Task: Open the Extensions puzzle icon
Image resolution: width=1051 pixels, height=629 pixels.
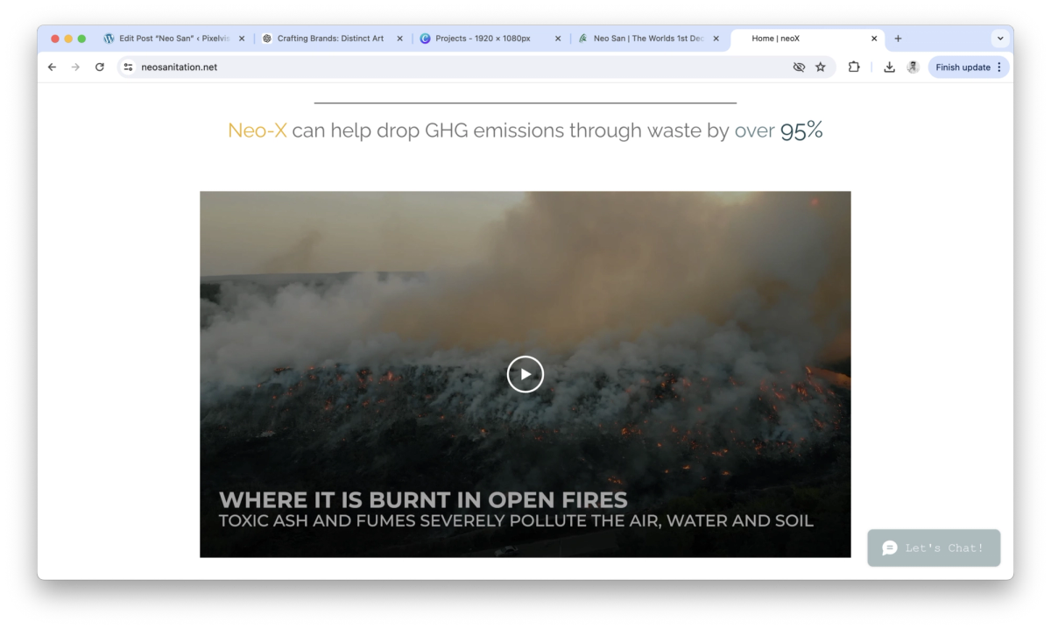Action: (x=854, y=67)
